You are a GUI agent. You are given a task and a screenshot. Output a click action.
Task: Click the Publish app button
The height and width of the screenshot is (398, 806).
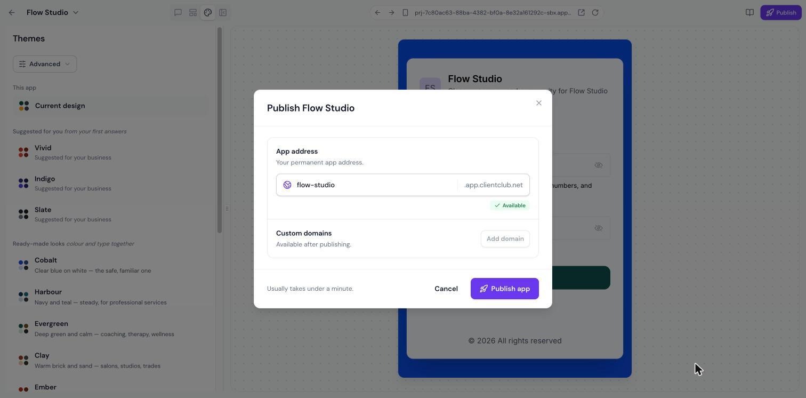click(505, 289)
